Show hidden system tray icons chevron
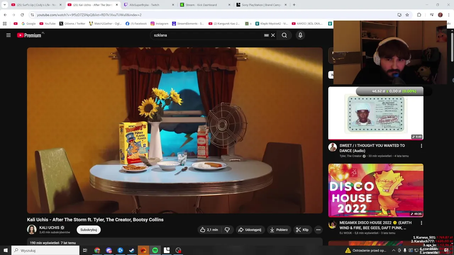The width and height of the screenshot is (454, 255). (393, 250)
